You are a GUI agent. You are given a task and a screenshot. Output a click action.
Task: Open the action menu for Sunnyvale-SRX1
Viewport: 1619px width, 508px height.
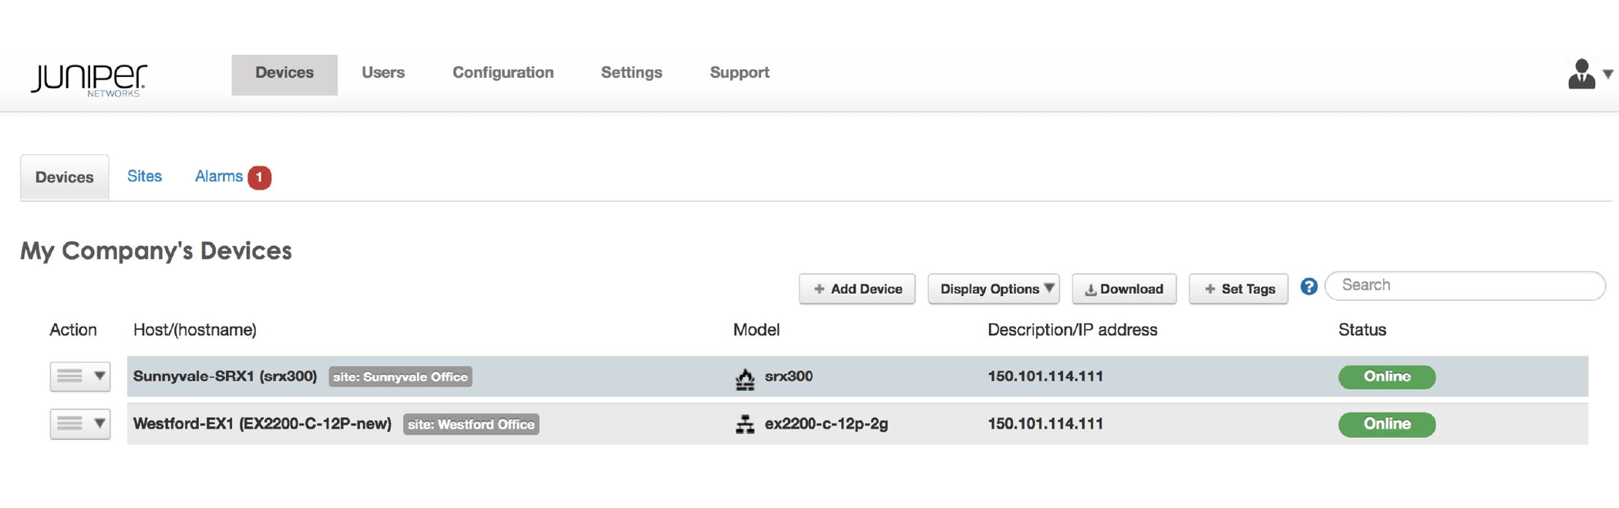pos(80,376)
